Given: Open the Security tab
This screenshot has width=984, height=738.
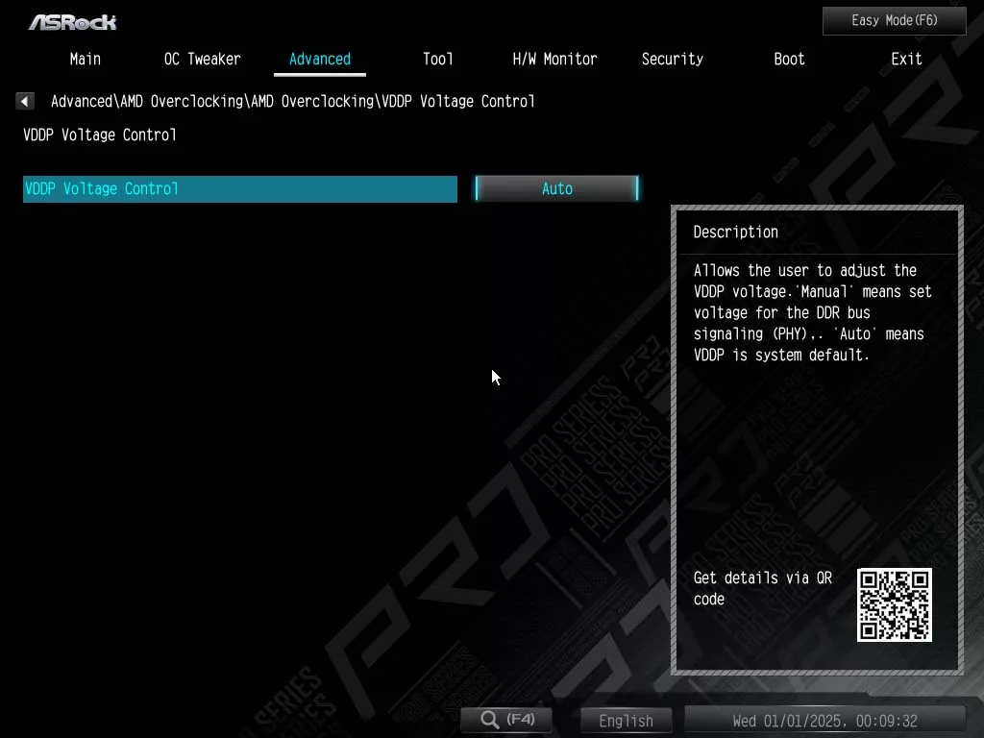Looking at the screenshot, I should pyautogui.click(x=672, y=59).
